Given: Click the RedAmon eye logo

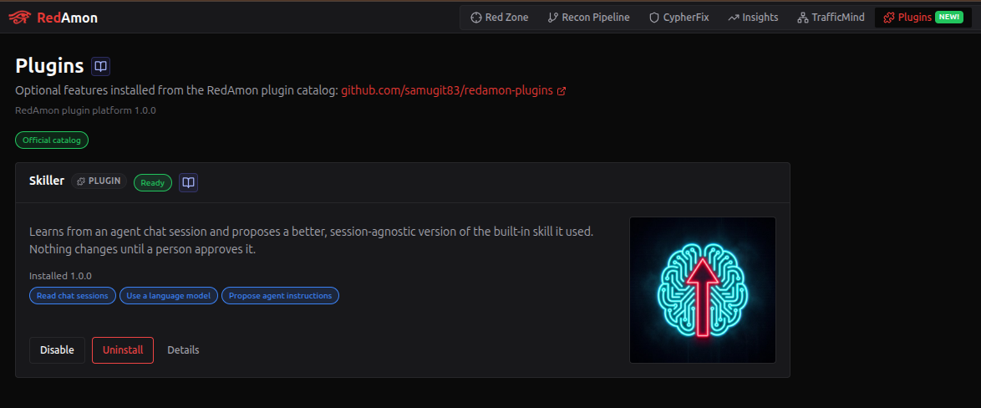Looking at the screenshot, I should 20,18.
